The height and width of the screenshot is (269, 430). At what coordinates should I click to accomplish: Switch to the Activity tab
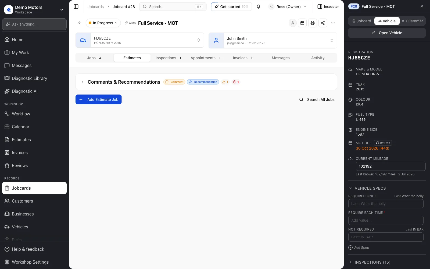(318, 58)
